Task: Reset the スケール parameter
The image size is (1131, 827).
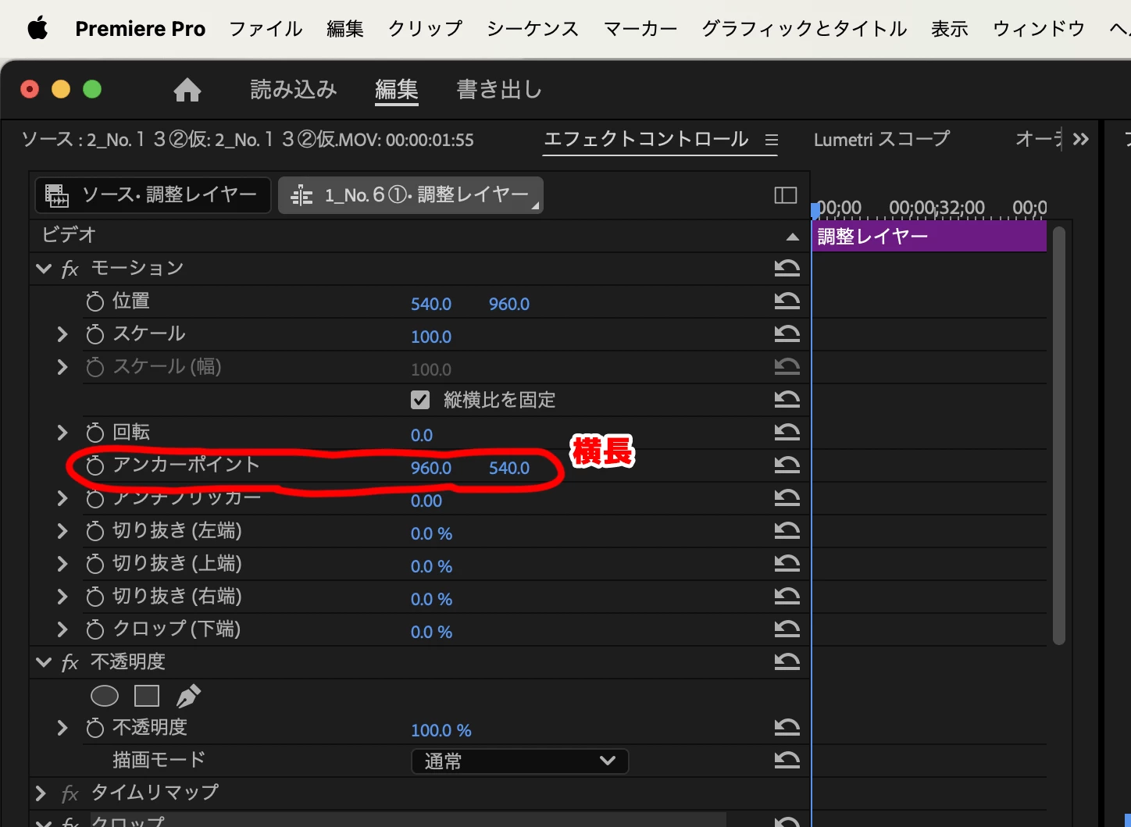Action: tap(787, 334)
